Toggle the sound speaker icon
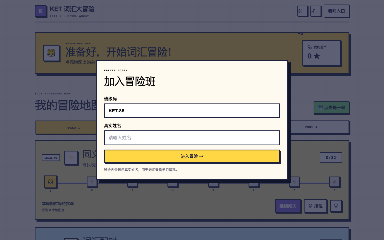The height and width of the screenshot is (240, 384). [302, 11]
